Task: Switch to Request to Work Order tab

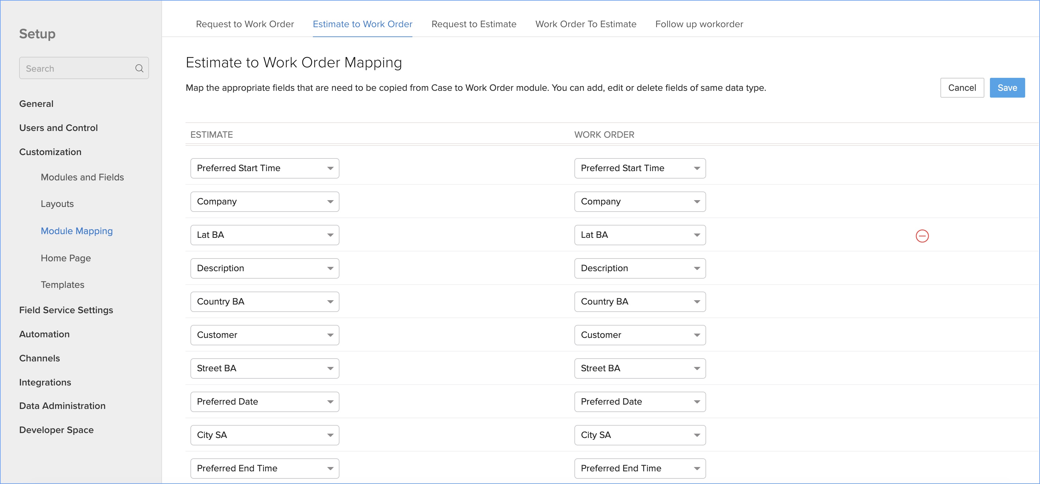Action: 245,24
